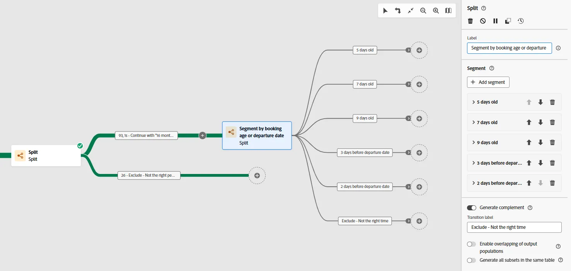The image size is (571, 271).
Task: Click the rotate layout icon in canvas toolbar
Action: 398,11
